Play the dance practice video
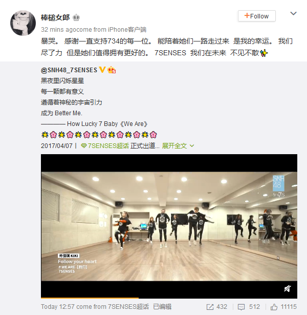 169,226
